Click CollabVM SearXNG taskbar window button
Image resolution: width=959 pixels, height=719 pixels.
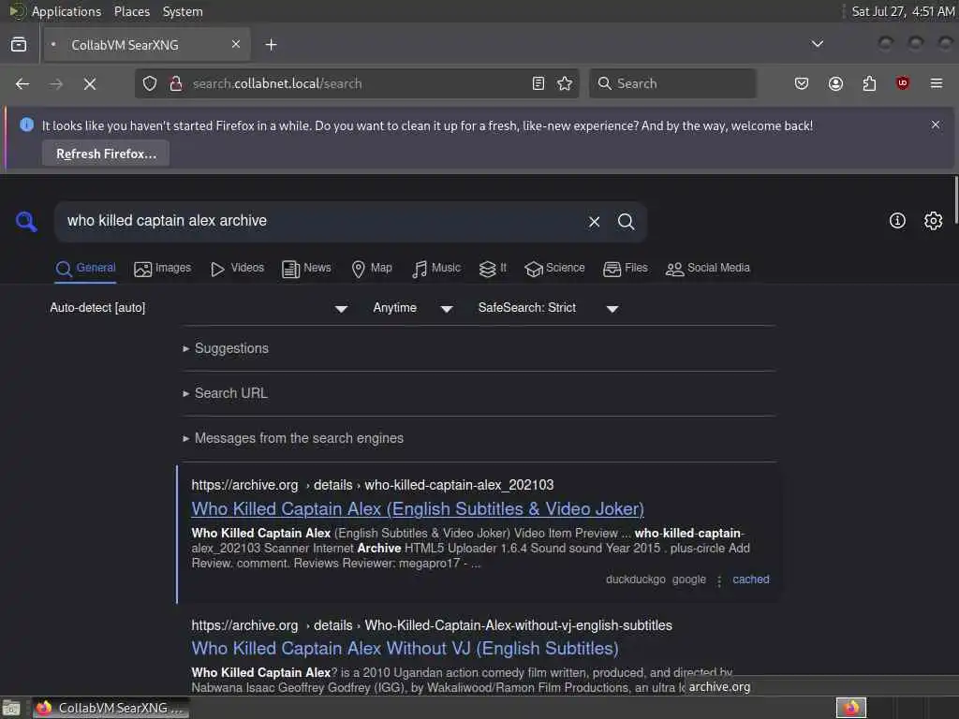coord(111,708)
